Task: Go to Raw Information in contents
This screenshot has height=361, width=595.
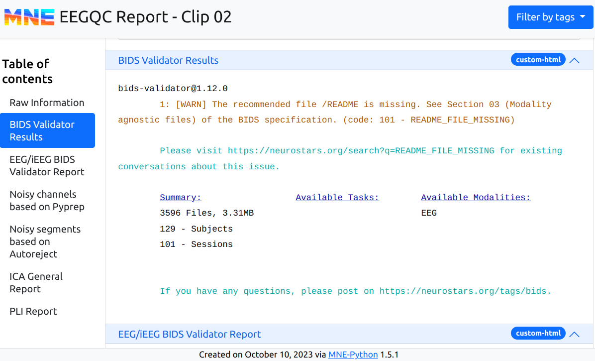Action: click(x=47, y=103)
